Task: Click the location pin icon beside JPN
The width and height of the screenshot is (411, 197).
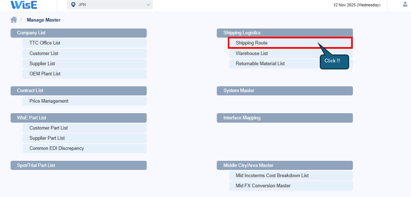Action: [x=73, y=5]
